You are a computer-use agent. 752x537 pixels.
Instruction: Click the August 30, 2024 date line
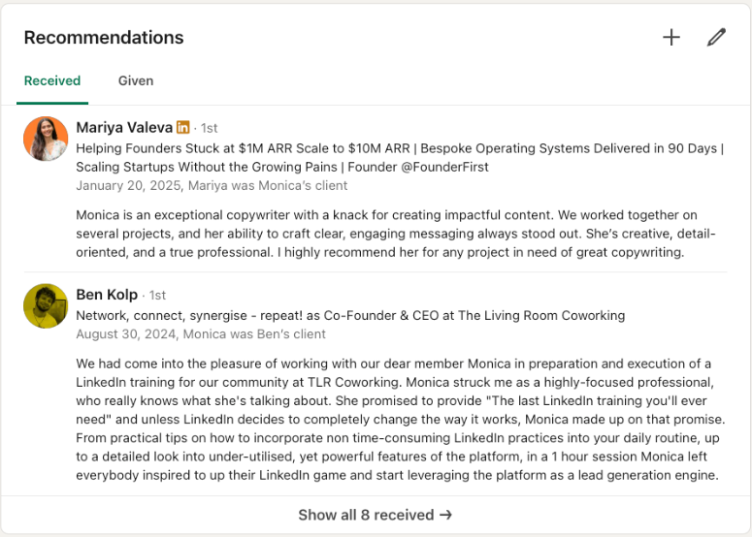pos(201,333)
